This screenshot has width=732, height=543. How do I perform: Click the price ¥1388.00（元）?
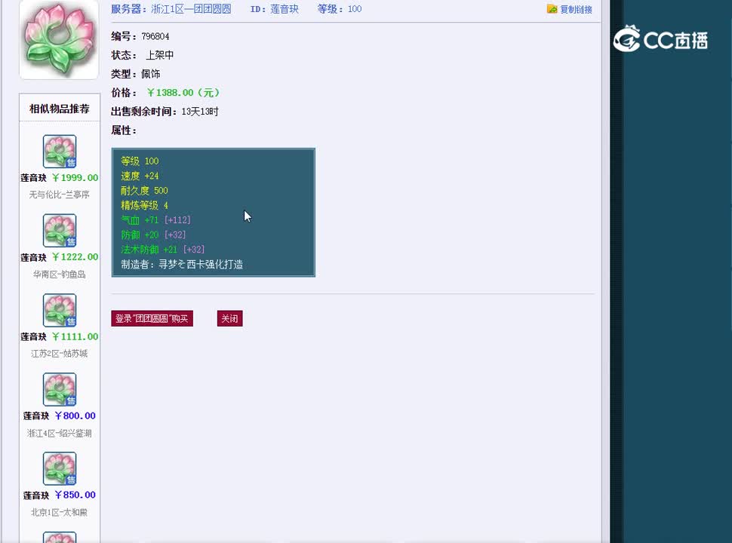pos(183,93)
